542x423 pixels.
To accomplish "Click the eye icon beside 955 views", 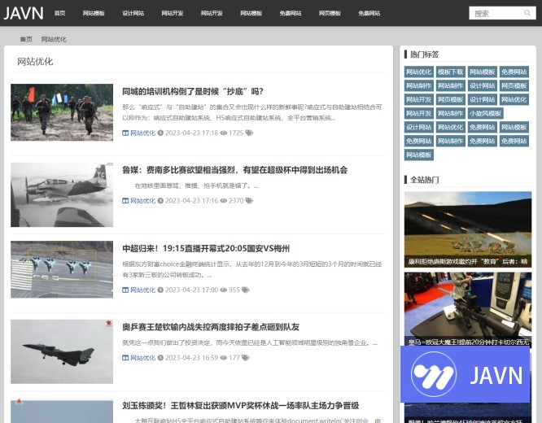I will pyautogui.click(x=224, y=290).
